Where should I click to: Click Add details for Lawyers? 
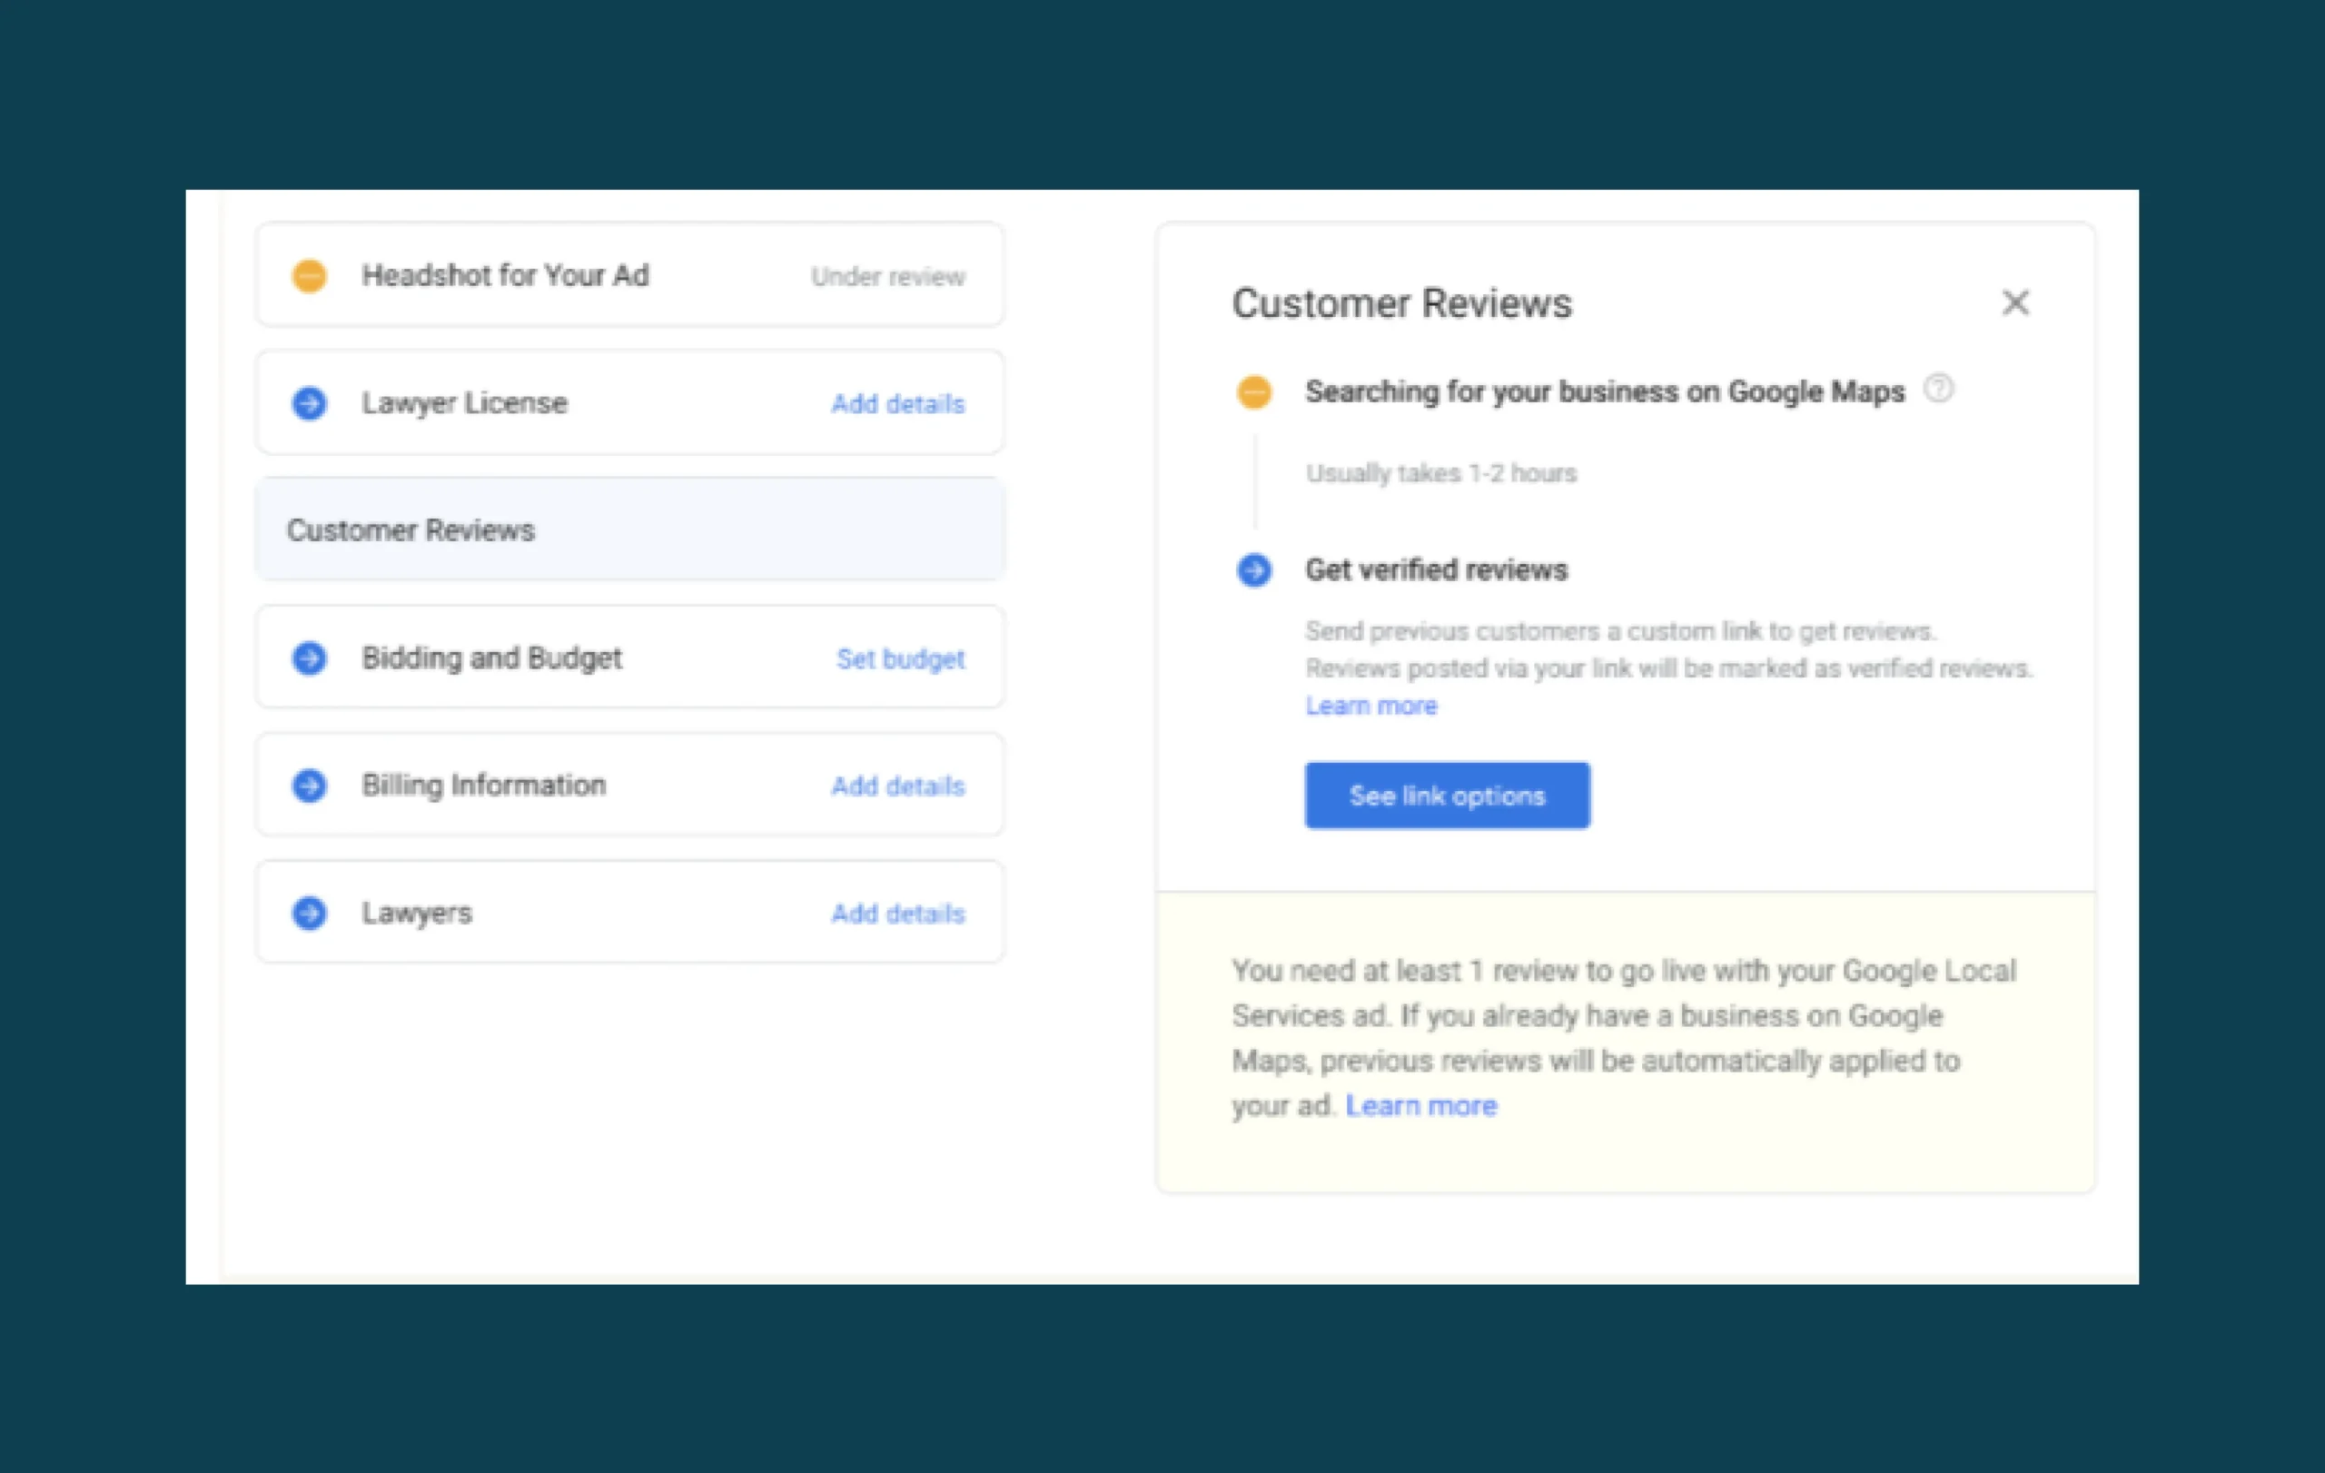coord(898,914)
